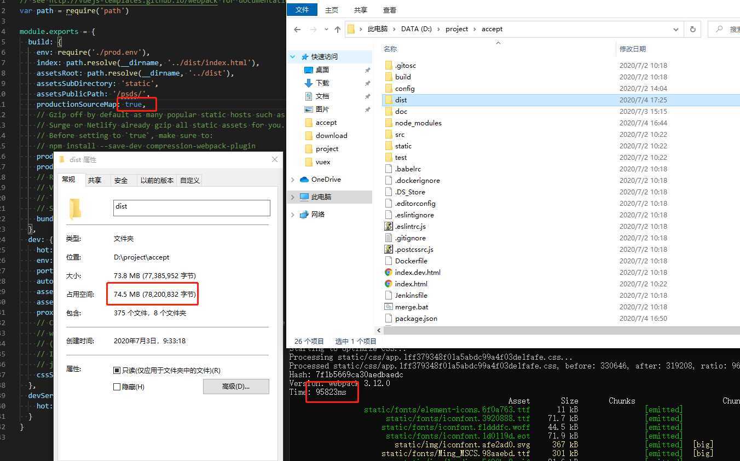Open the 文件 ribbon tab
The width and height of the screenshot is (740, 461).
pos(302,10)
